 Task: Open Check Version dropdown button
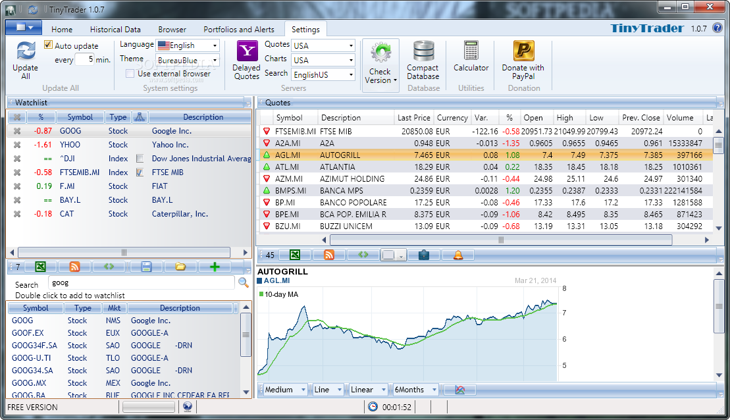tap(380, 65)
